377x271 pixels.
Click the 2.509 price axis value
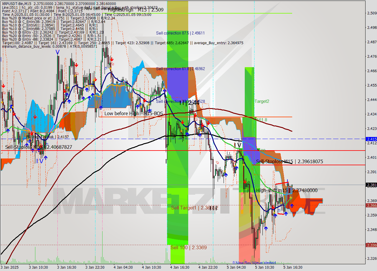tap(371, 13)
